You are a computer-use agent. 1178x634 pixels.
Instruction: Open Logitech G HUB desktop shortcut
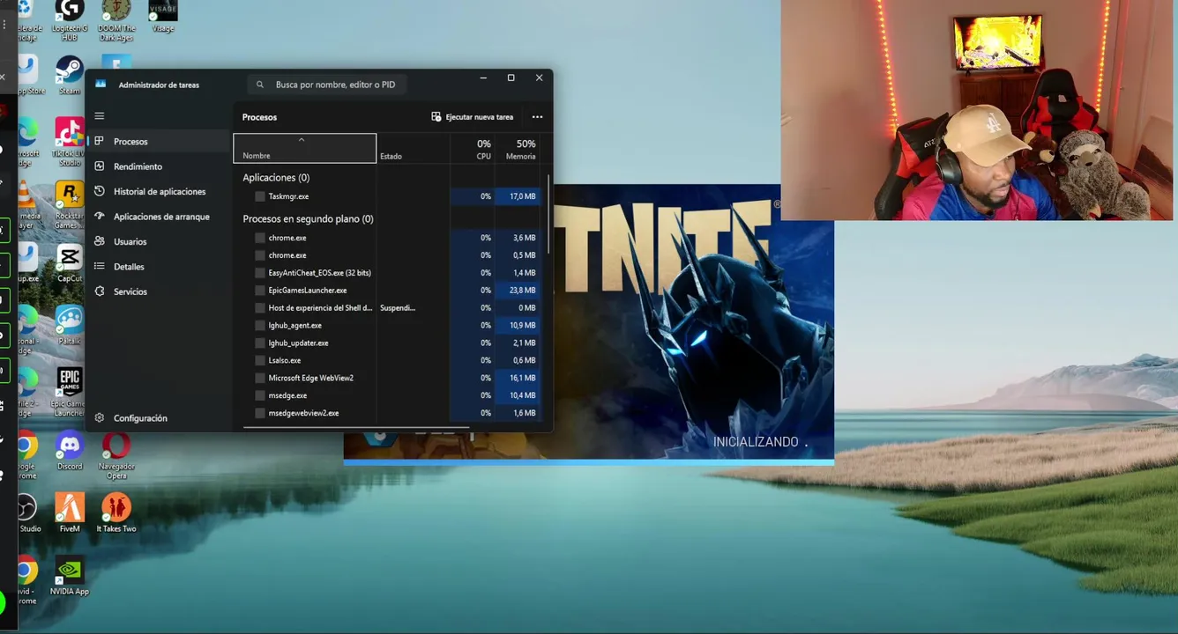click(x=70, y=20)
